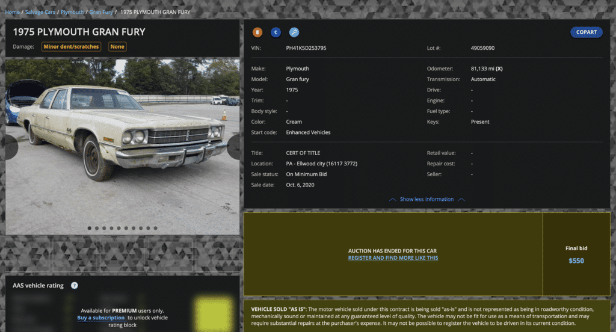The image size is (616, 332).
Task: Open Gran Fury breadcrumb link
Action: (102, 12)
